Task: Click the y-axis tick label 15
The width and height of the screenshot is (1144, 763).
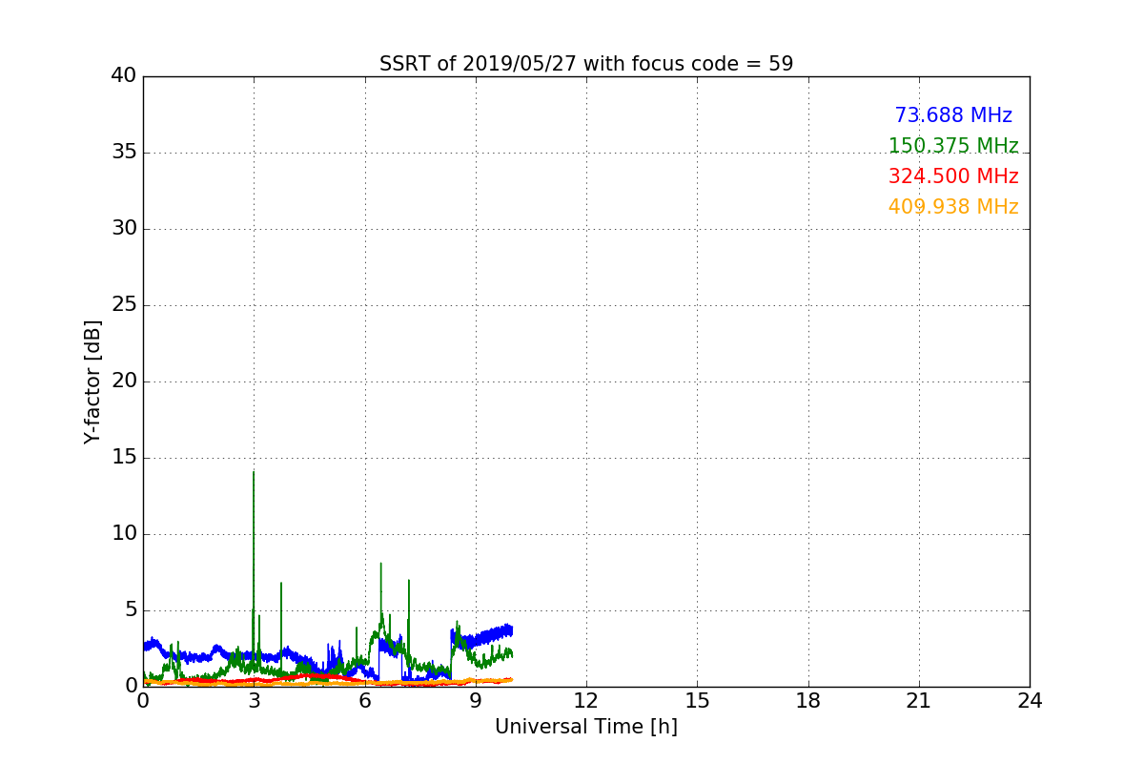Action: point(124,458)
